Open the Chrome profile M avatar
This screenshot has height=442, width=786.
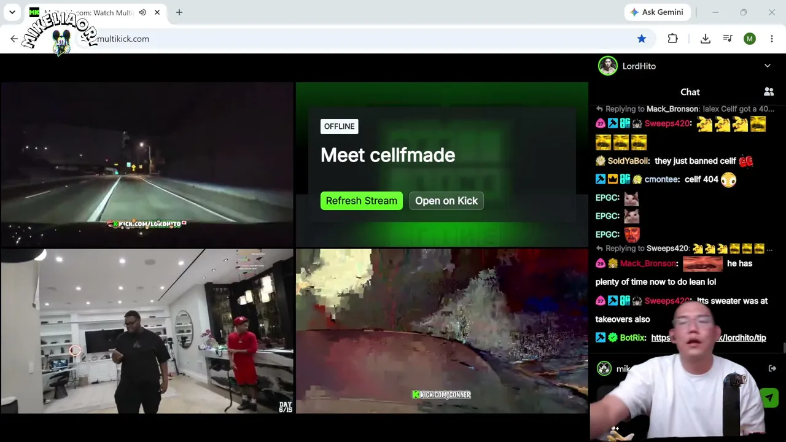coord(750,39)
